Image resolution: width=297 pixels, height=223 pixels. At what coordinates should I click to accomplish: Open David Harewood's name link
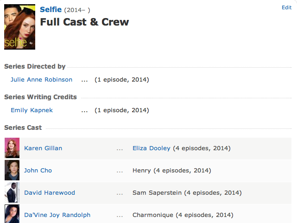click(x=50, y=193)
